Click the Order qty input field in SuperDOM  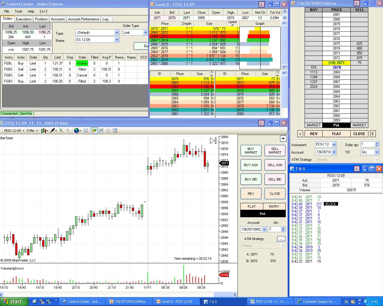[x=367, y=145]
